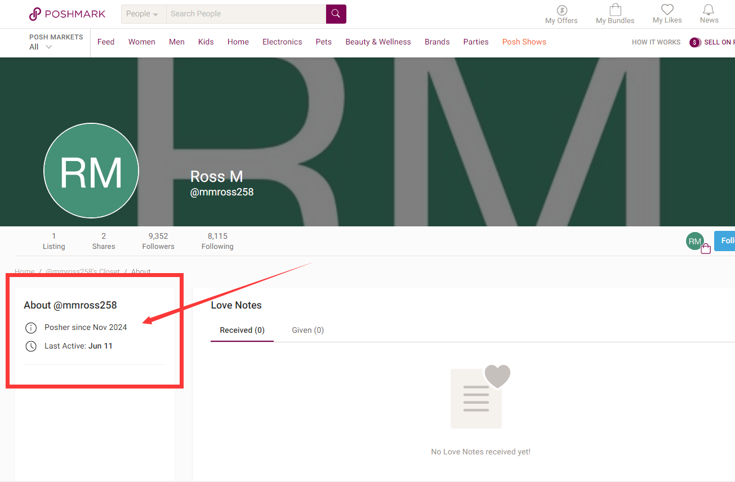735x482 pixels.
Task: Click the Search People input field
Action: click(x=246, y=14)
